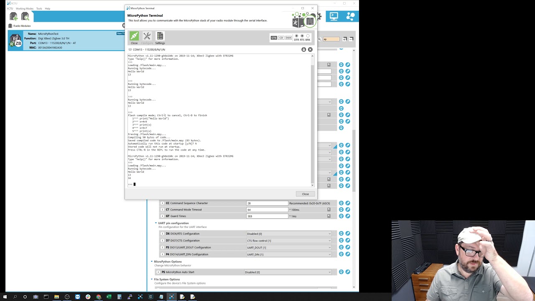Open the Network working mode icon

(350, 16)
